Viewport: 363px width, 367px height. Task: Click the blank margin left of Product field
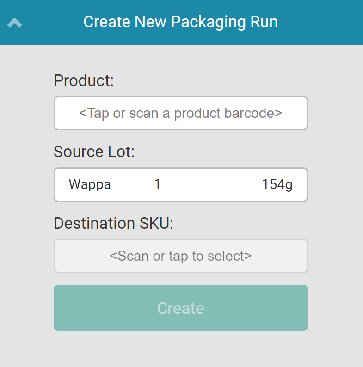27,113
